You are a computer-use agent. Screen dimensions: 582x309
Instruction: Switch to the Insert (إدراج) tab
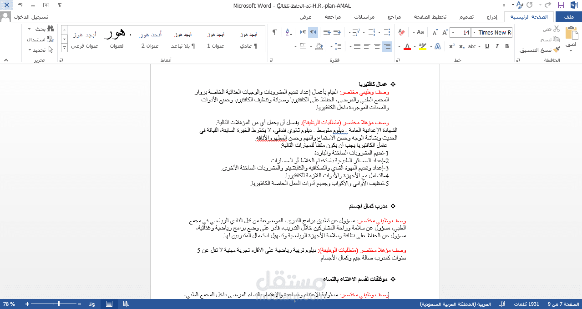[x=492, y=17]
